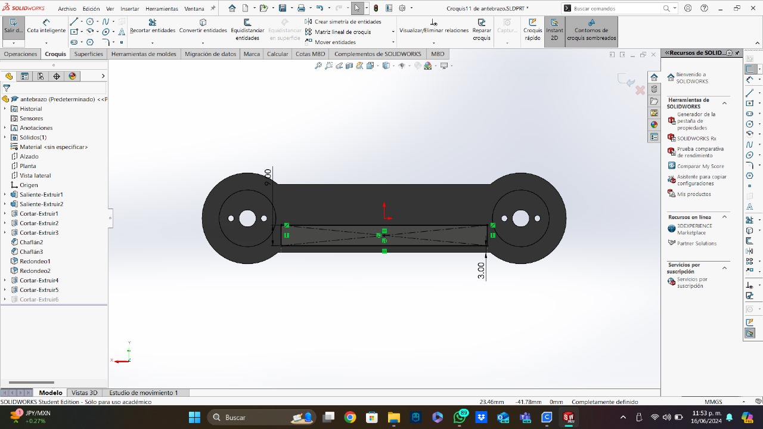The width and height of the screenshot is (763, 429).
Task: Select the Recortar entidades trim tool
Action: (153, 27)
